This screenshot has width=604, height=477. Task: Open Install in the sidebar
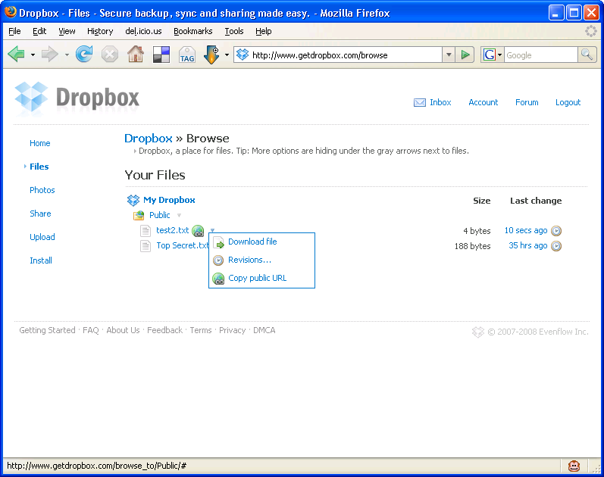41,260
